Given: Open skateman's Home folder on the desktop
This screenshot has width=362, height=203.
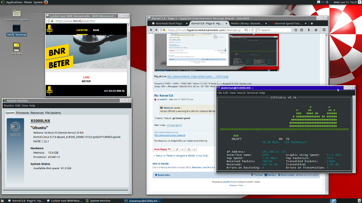Looking at the screenshot, I should (x=17, y=15).
